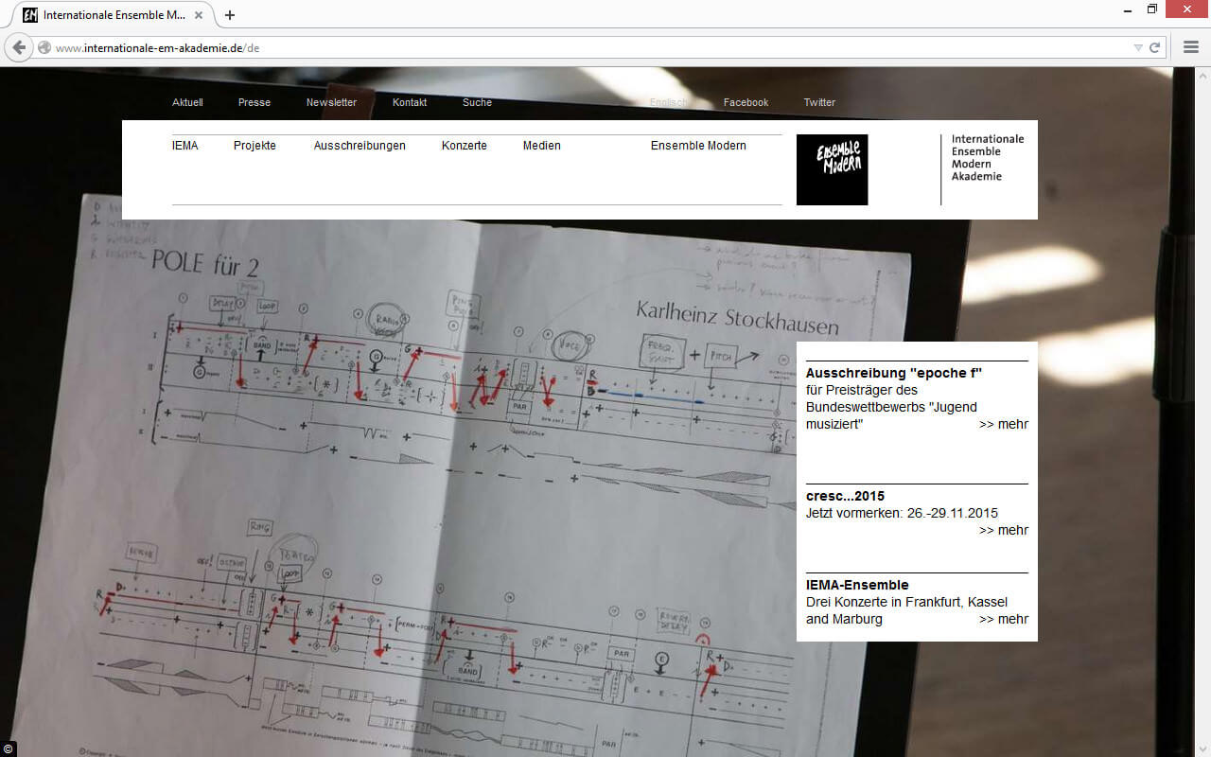
Task: Open the Ausschreibungen menu item
Action: pos(360,146)
